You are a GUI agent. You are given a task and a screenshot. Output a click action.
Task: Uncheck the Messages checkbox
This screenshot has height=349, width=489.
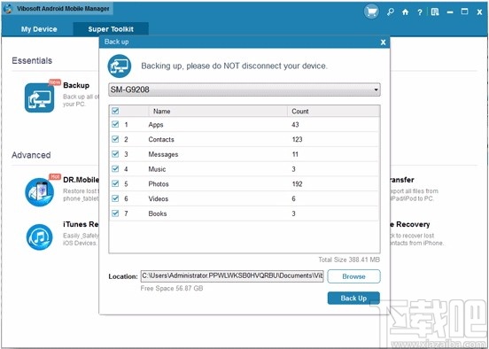pos(115,154)
